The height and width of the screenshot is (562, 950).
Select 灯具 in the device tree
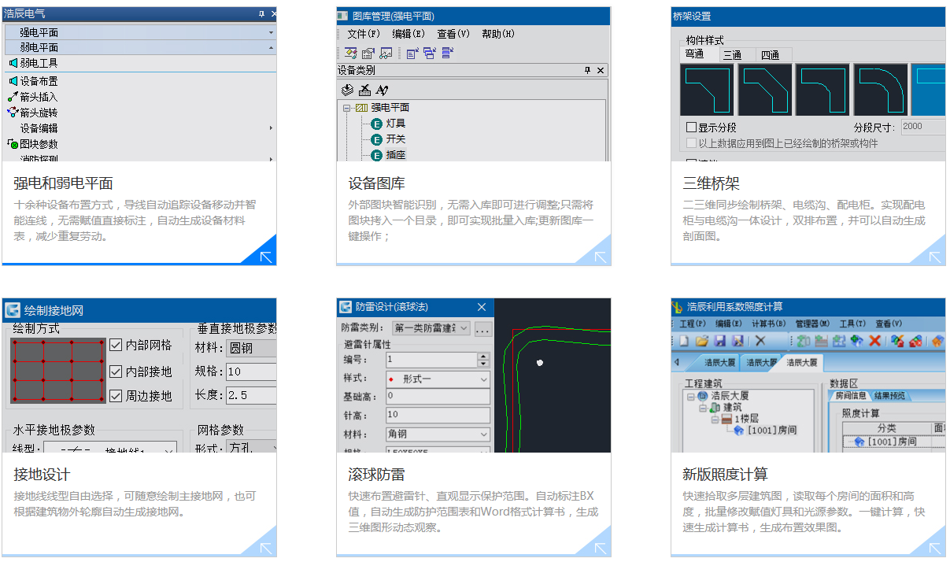click(396, 124)
